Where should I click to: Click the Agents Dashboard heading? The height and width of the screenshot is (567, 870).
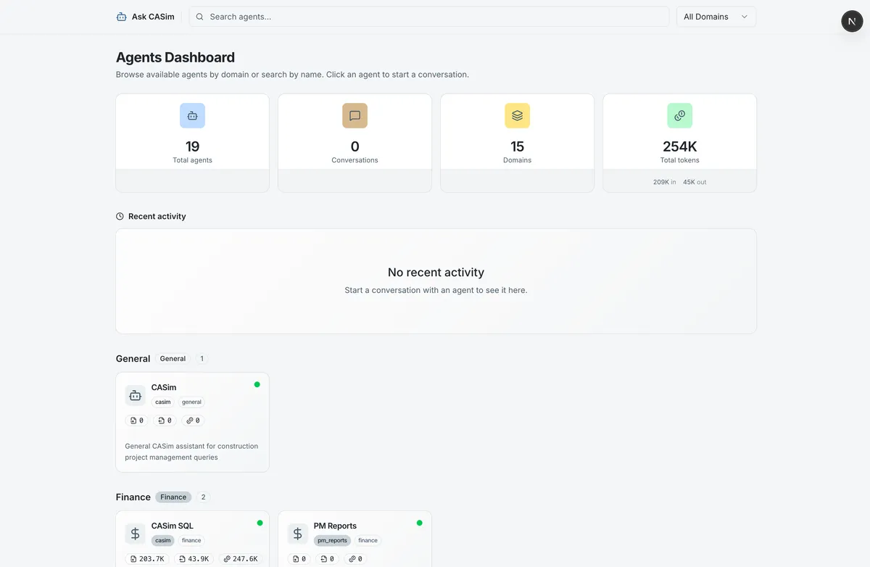(175, 57)
